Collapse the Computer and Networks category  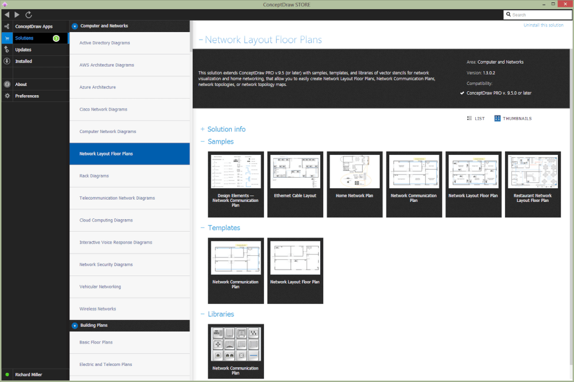pos(75,26)
